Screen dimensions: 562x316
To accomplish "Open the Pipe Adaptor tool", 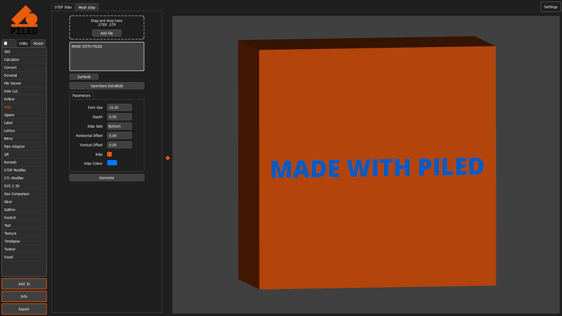I will [24, 146].
